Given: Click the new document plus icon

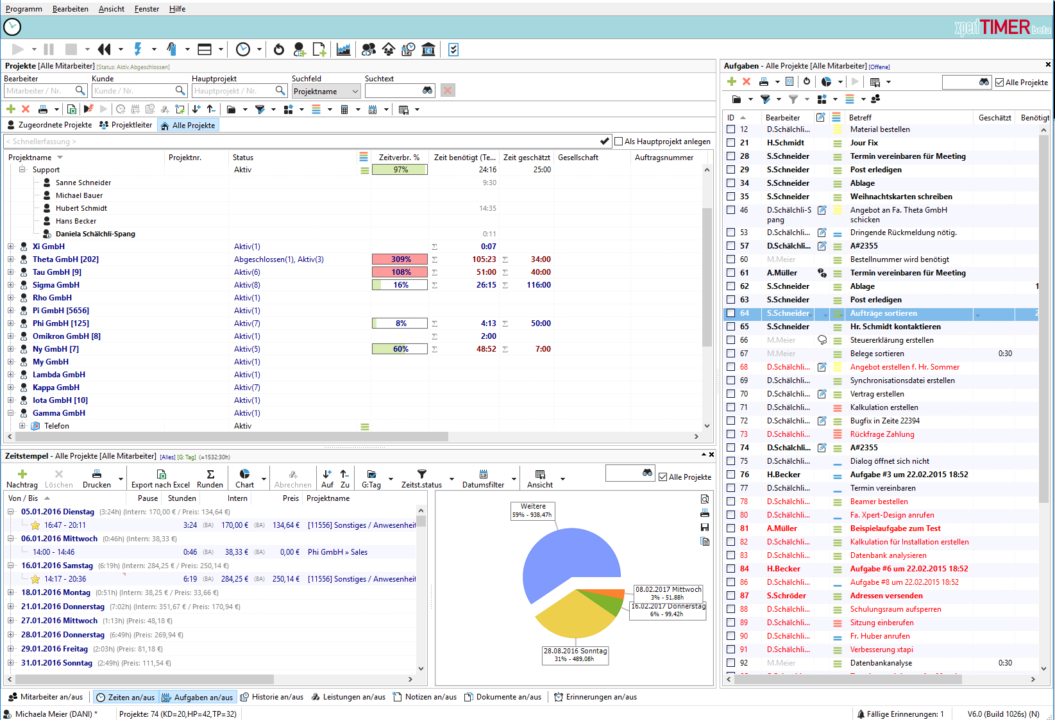Looking at the screenshot, I should [x=319, y=49].
